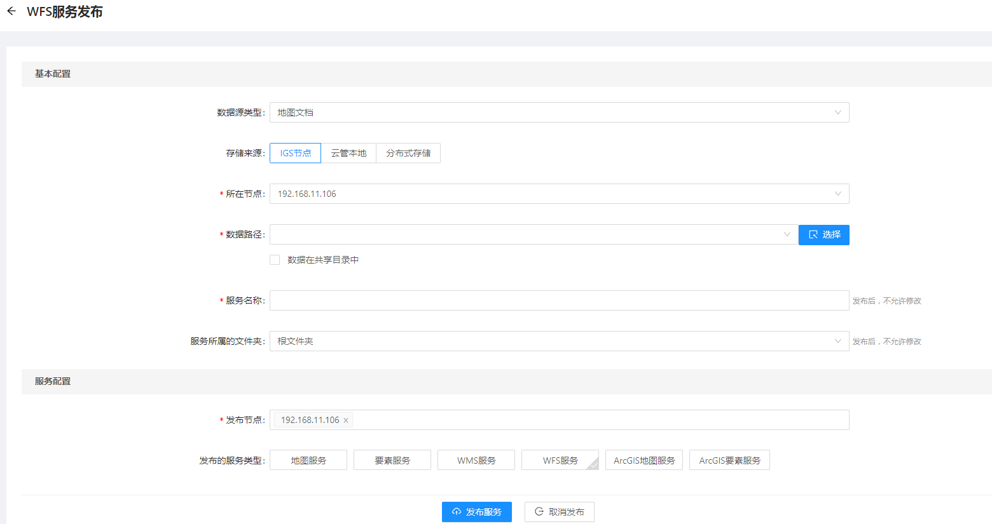The height and width of the screenshot is (524, 992).
Task: Click the 数据源类型 label
Action: [241, 112]
